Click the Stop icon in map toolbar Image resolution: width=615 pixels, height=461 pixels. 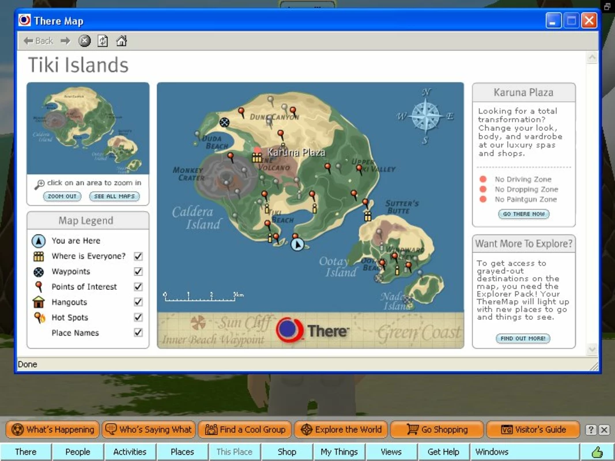[x=84, y=41]
